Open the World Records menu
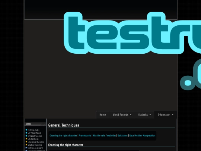The image size is (201, 151). [x=122, y=115]
